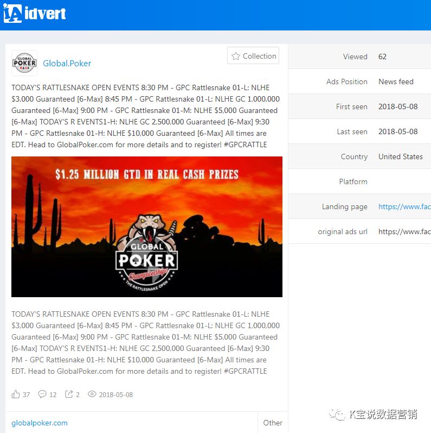
Task: Select the First seen date value
Action: (x=398, y=106)
